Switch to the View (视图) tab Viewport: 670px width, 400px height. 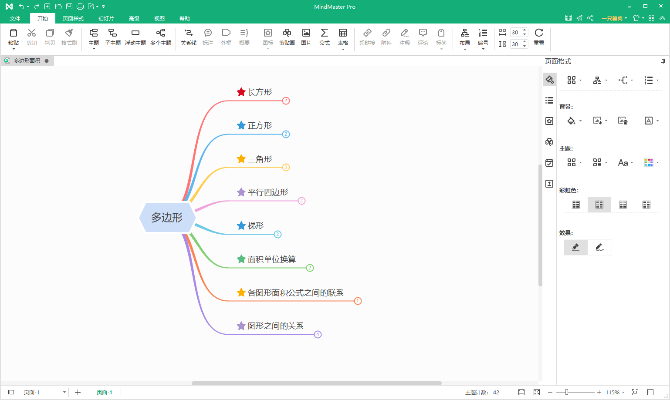pyautogui.click(x=159, y=18)
